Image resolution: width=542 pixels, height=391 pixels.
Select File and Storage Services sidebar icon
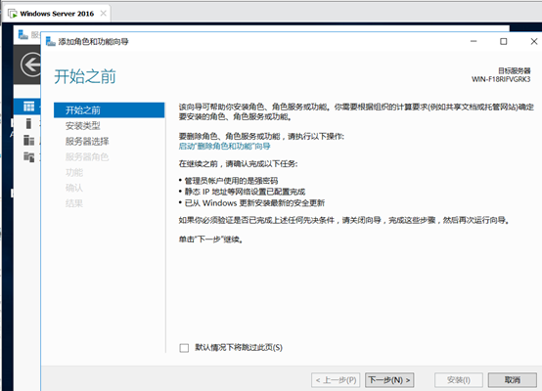click(28, 156)
